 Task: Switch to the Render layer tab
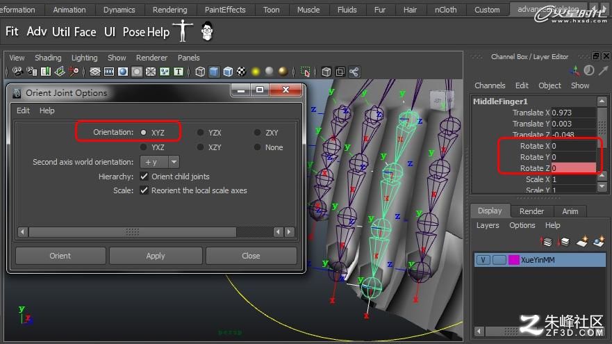pyautogui.click(x=531, y=211)
